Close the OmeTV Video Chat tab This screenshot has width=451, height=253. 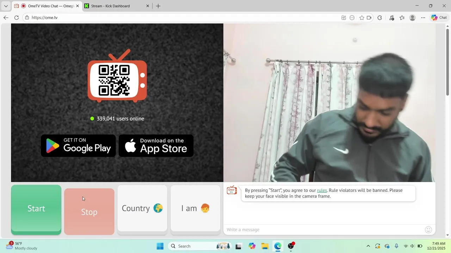78,6
